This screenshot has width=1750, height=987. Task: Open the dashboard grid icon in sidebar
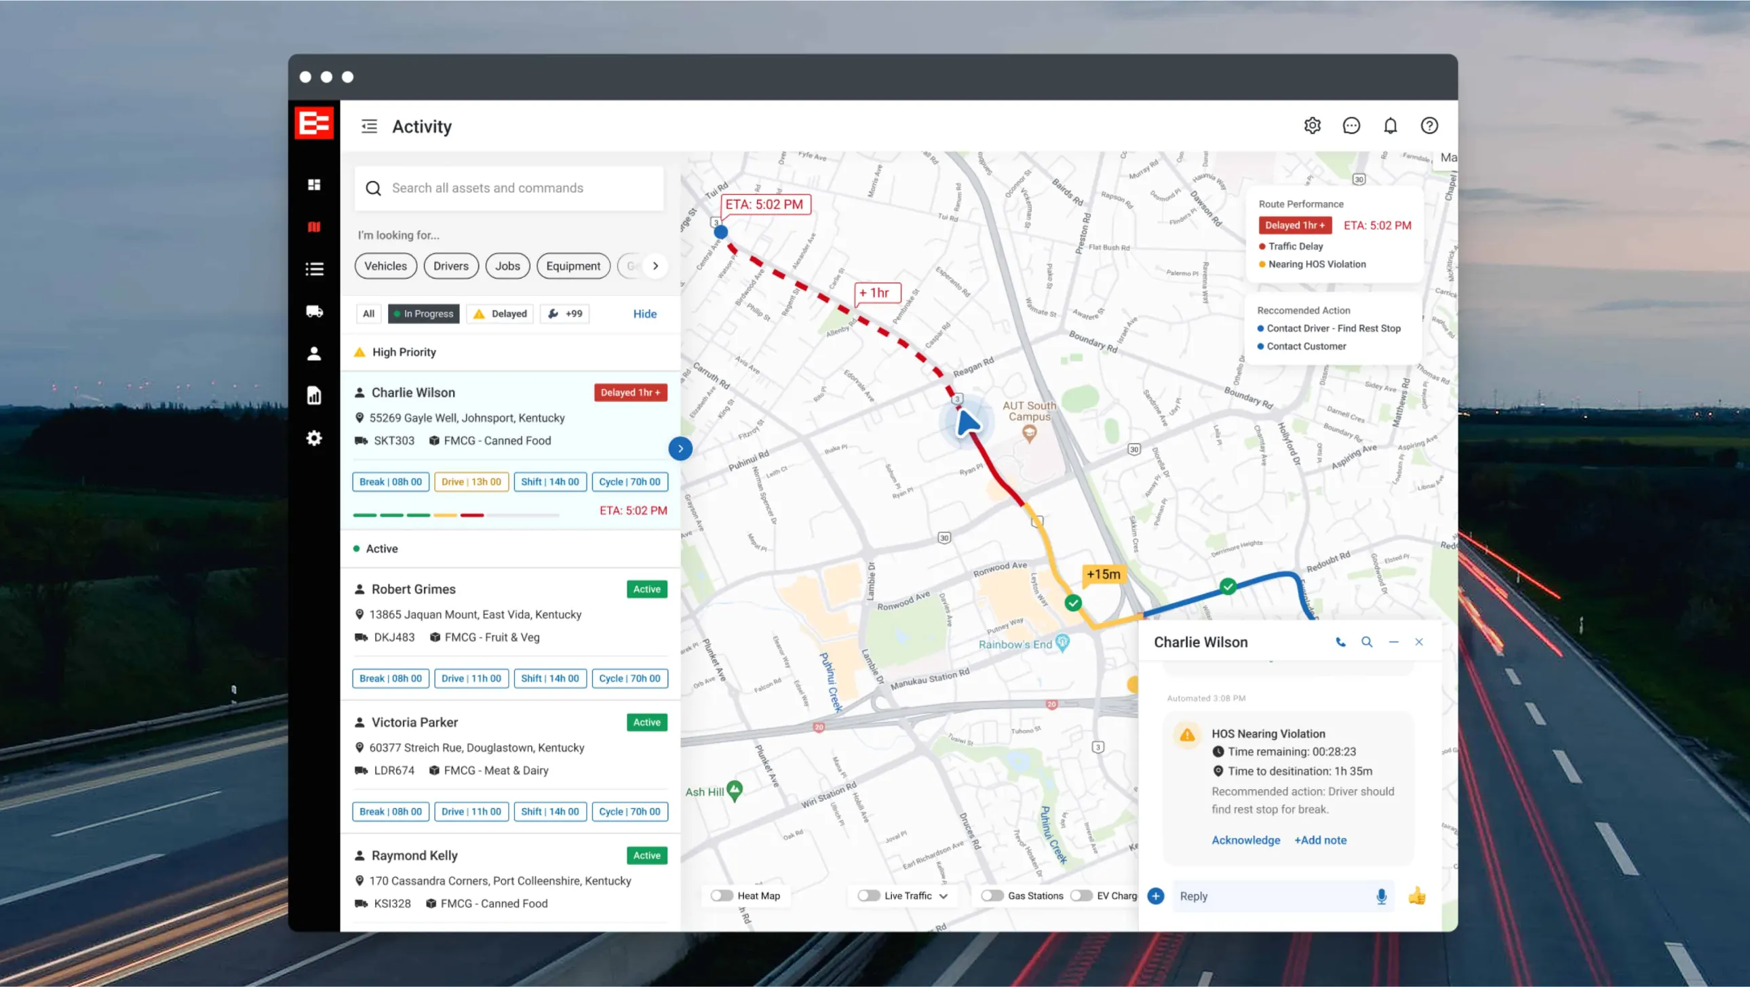pyautogui.click(x=314, y=184)
